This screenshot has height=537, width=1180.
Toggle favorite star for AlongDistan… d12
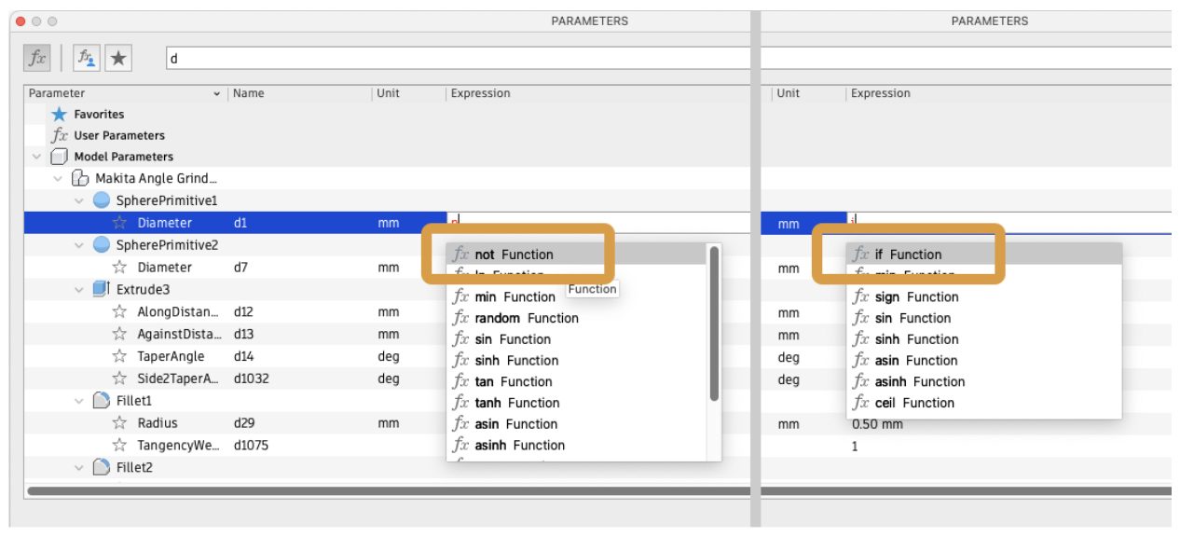(119, 312)
